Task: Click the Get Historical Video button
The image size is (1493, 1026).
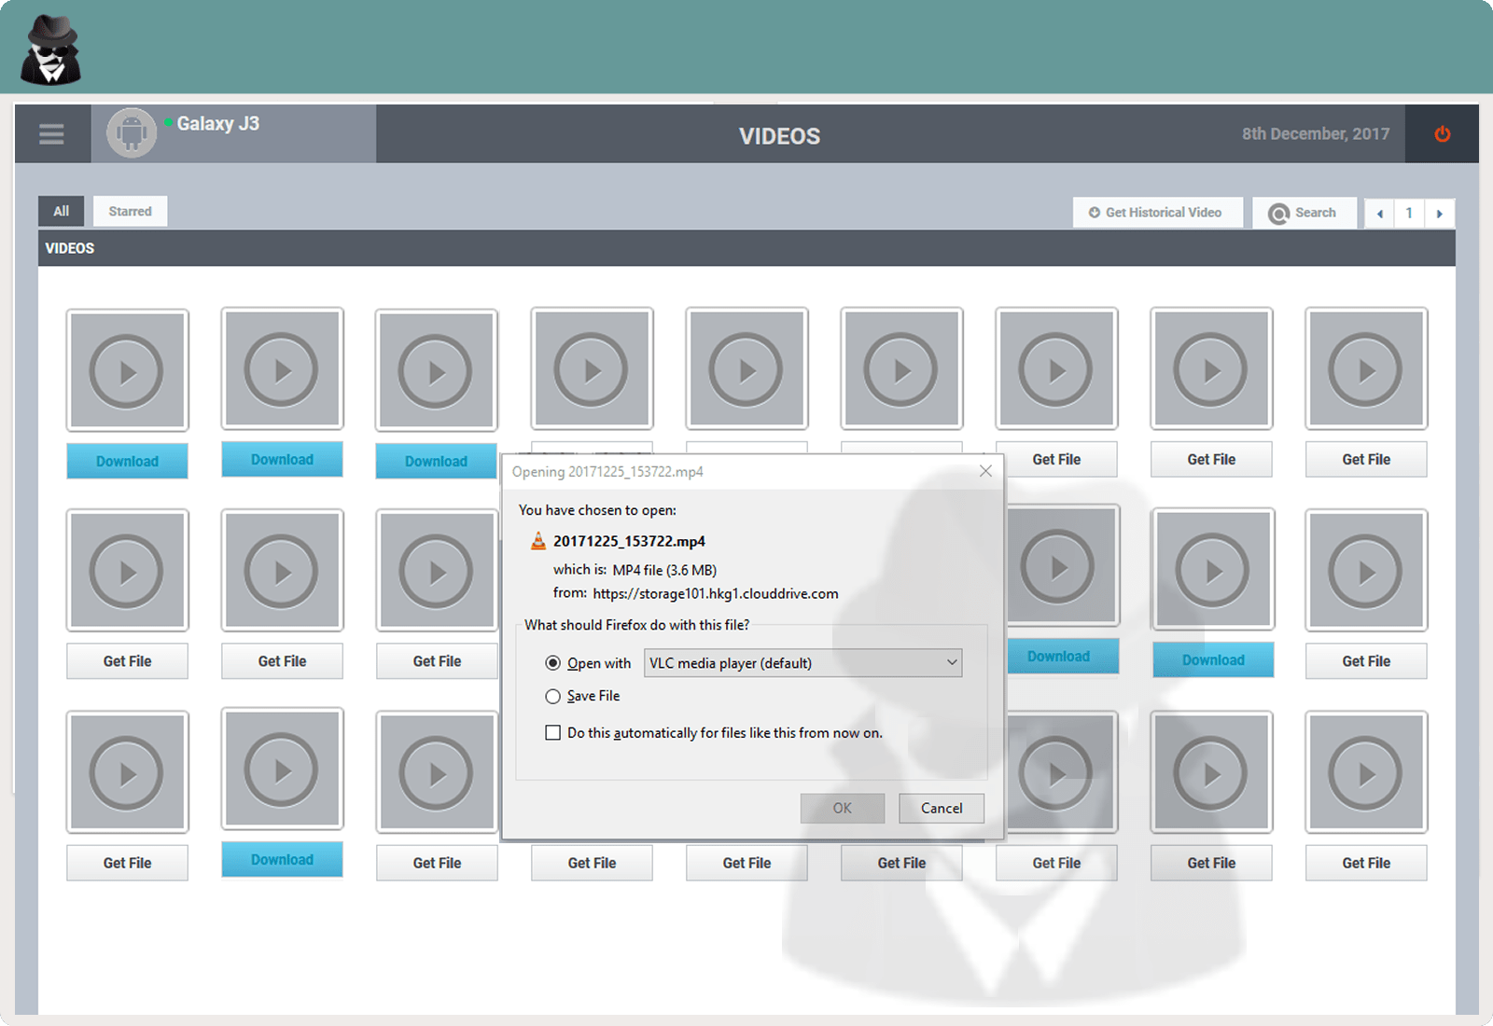Action: 1157,213
